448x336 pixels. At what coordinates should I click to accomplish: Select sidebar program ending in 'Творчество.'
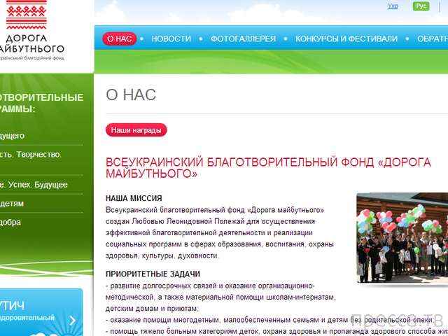(x=31, y=155)
